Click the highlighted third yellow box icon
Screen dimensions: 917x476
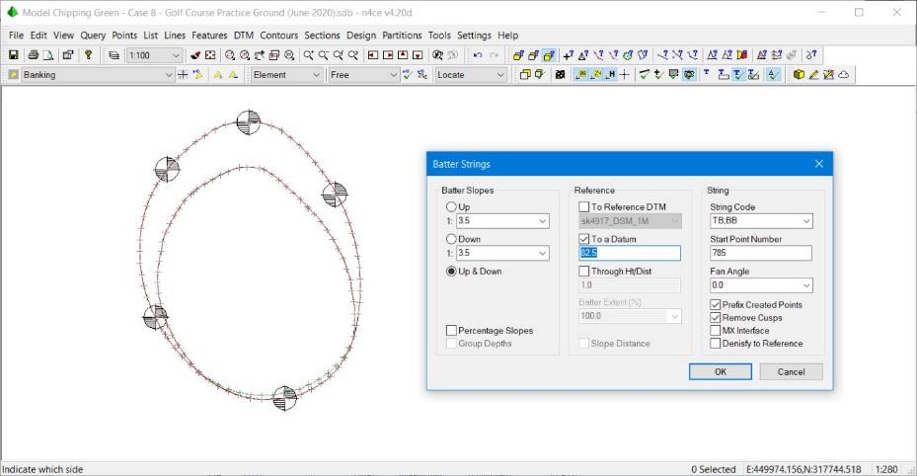(549, 55)
